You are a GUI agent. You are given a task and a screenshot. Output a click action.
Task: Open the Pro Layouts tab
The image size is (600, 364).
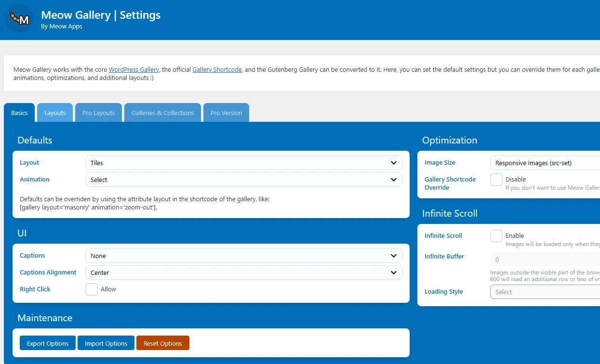(x=98, y=113)
